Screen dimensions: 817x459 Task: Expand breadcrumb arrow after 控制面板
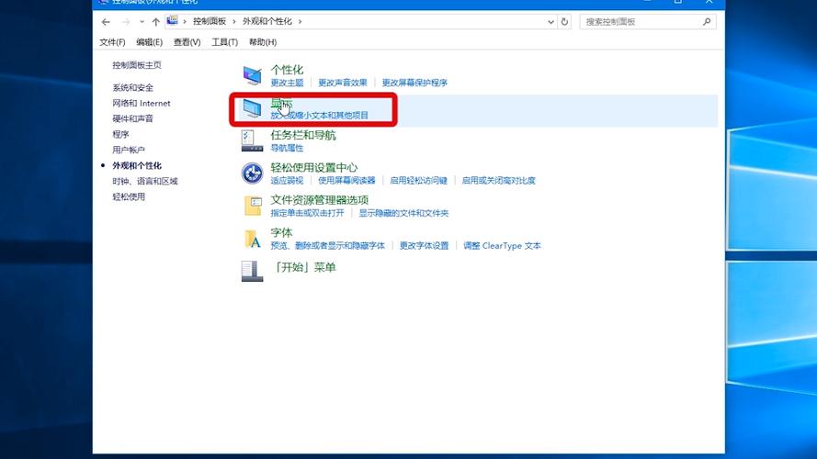235,22
